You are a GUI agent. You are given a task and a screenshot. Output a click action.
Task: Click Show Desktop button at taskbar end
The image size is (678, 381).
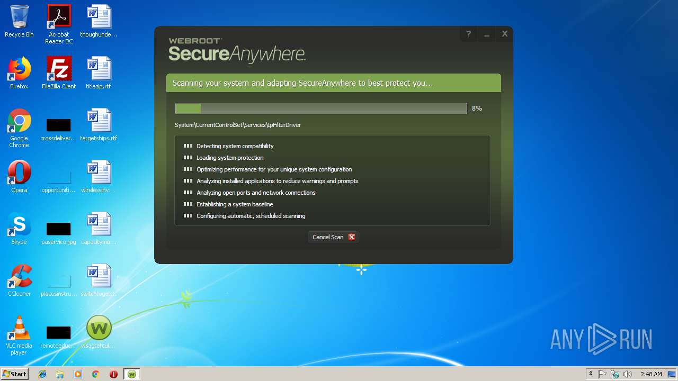pos(673,374)
